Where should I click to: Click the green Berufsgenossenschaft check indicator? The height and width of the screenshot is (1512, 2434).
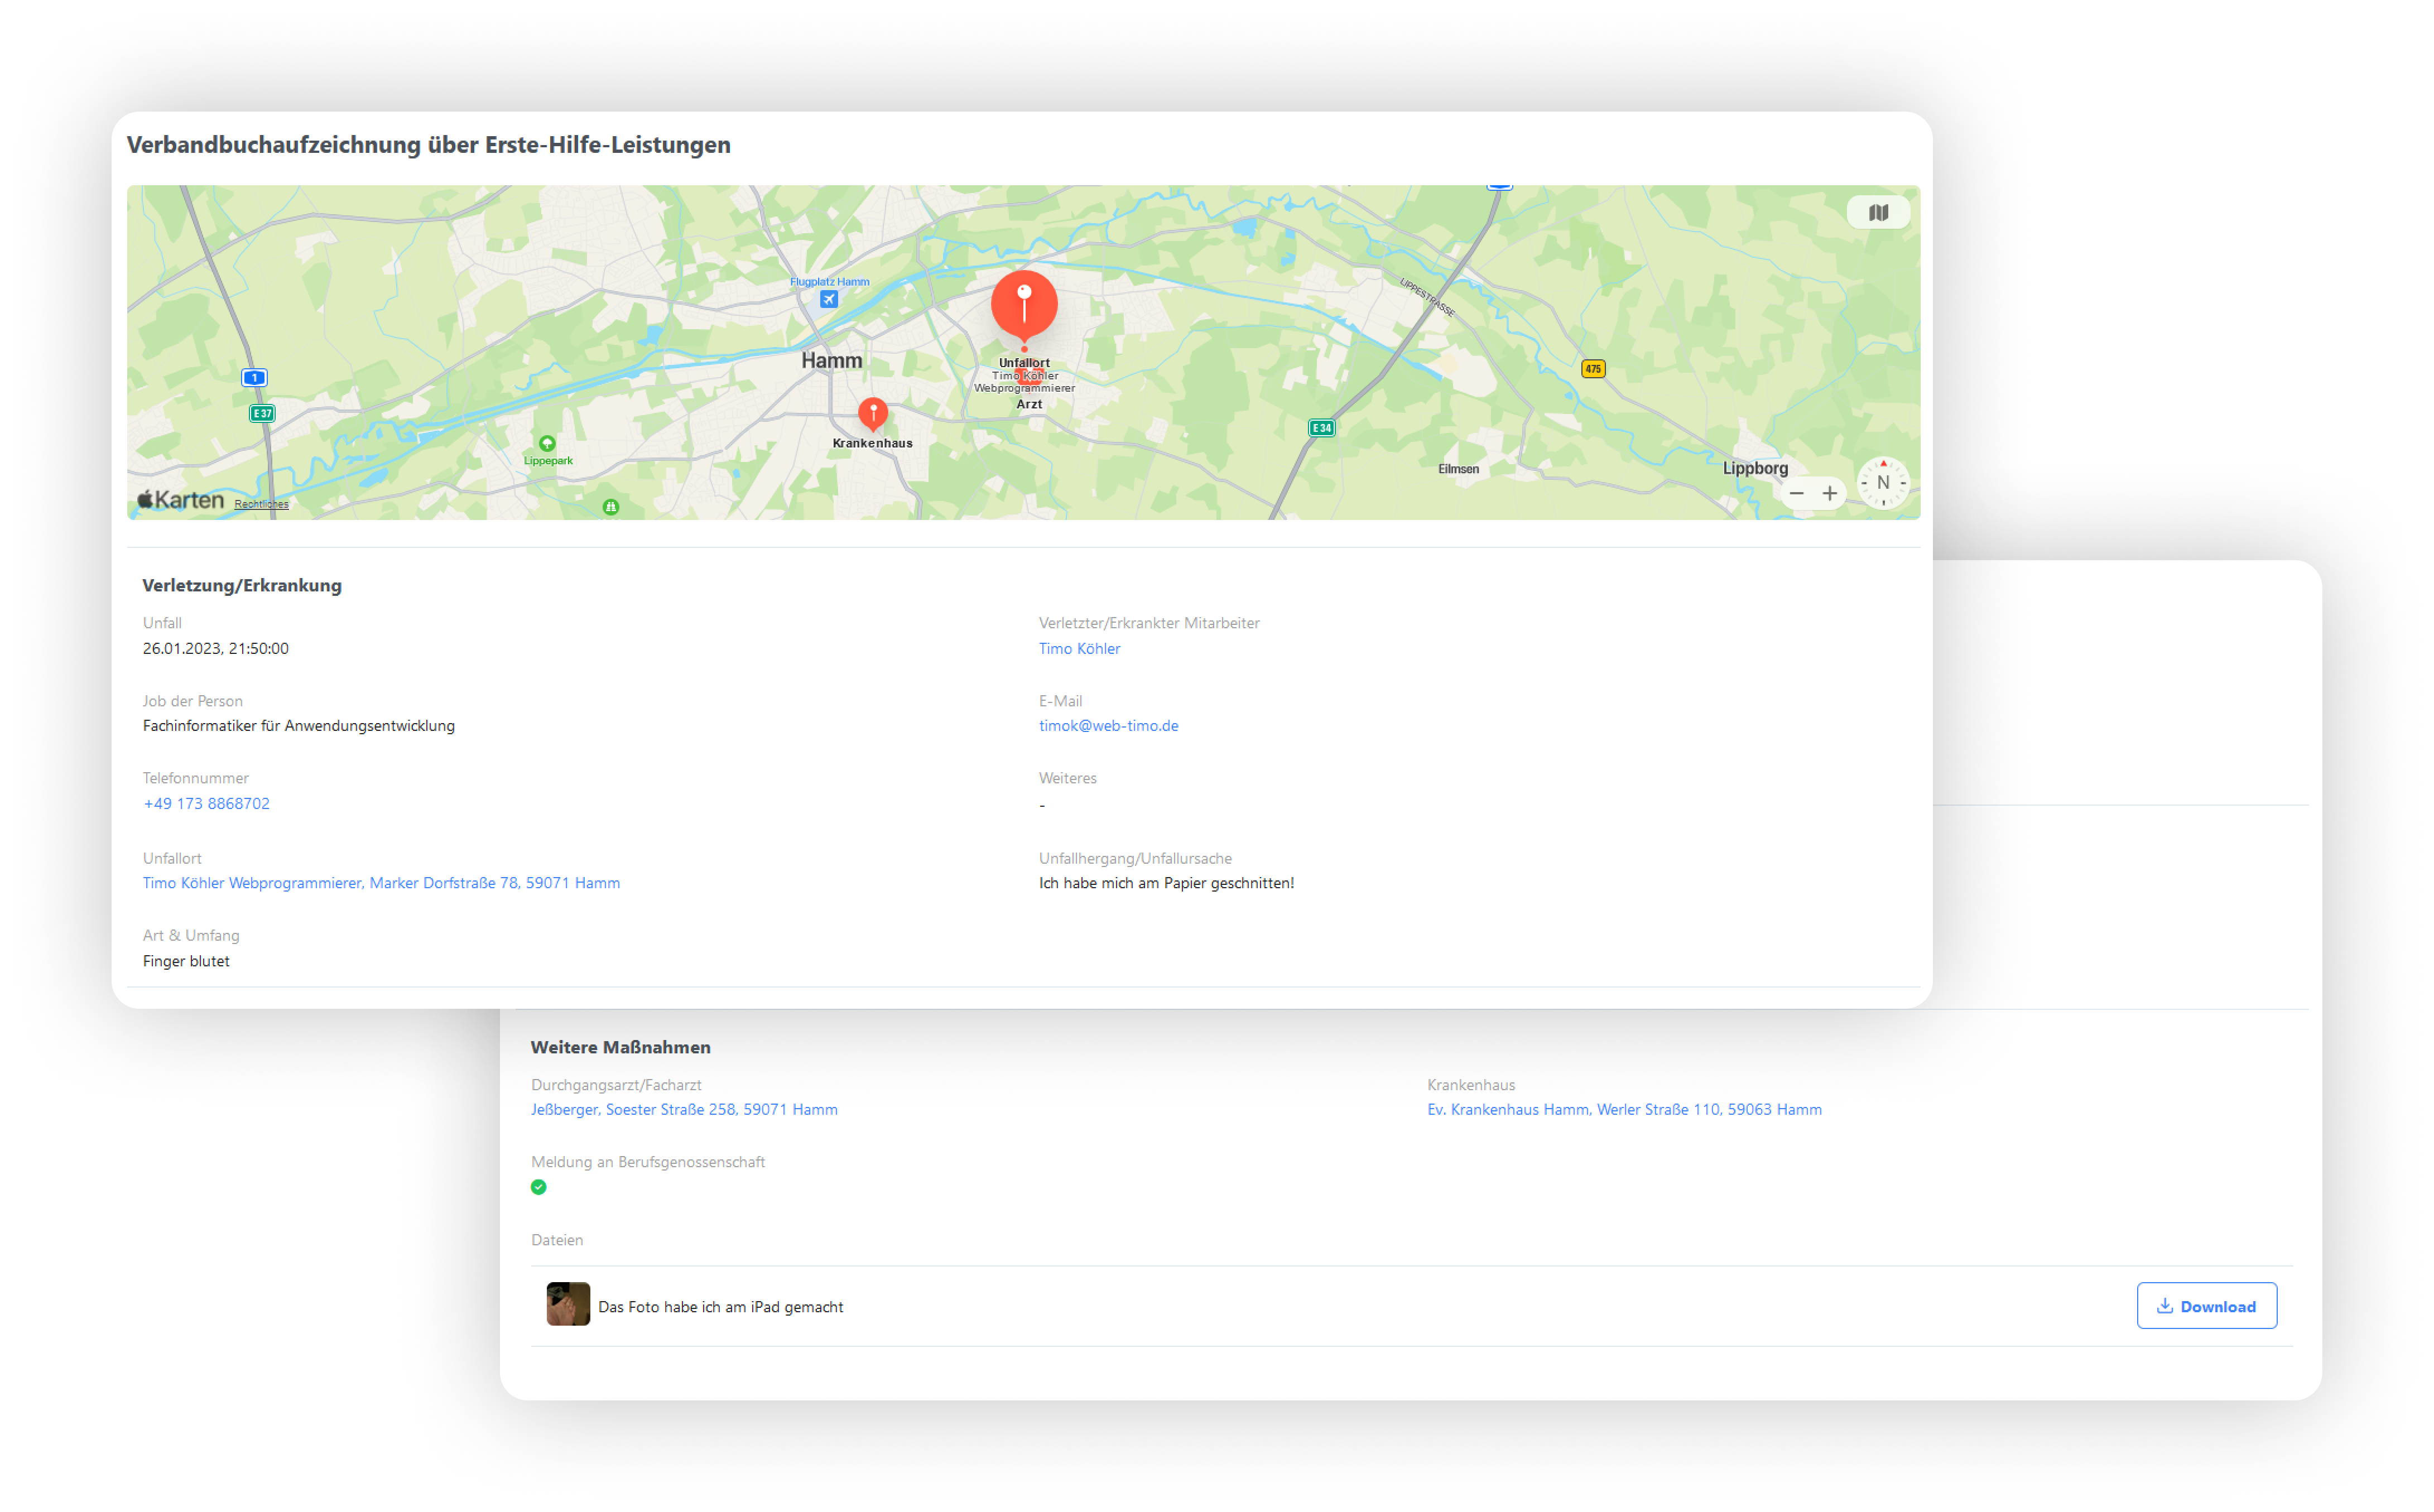pos(539,1187)
